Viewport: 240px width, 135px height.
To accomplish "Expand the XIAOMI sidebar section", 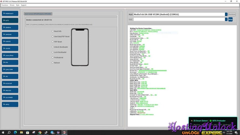I will click(x=10, y=48).
